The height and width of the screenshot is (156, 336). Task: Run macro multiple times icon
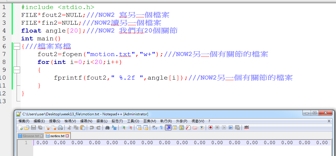231,128
